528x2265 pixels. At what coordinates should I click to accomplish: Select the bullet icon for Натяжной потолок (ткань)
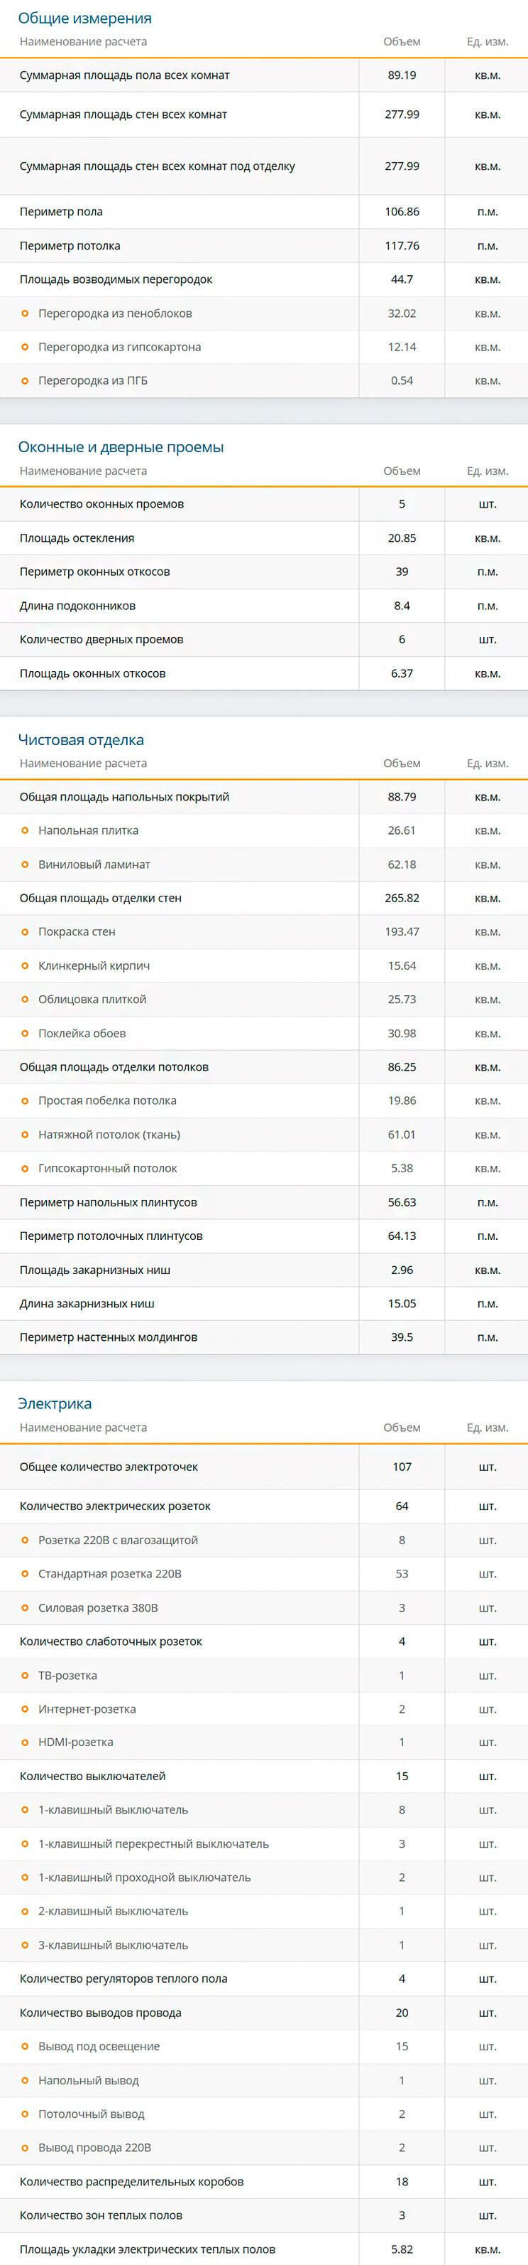[25, 1135]
